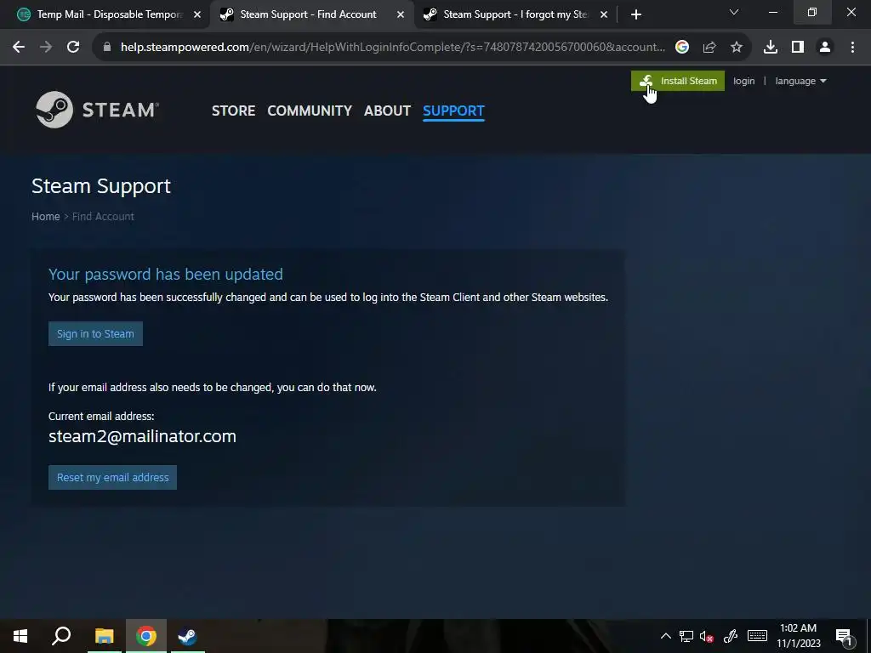The width and height of the screenshot is (871, 653).
Task: Open the touch keyboard tray icon
Action: click(757, 636)
